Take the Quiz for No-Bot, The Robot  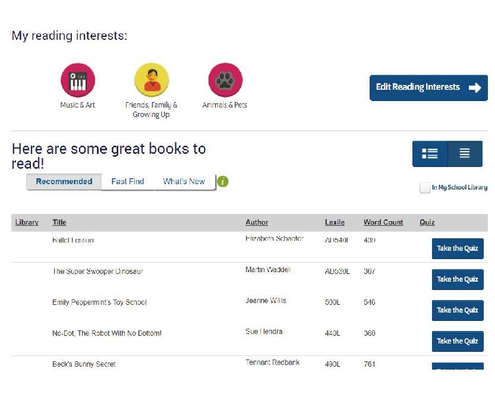tap(457, 341)
